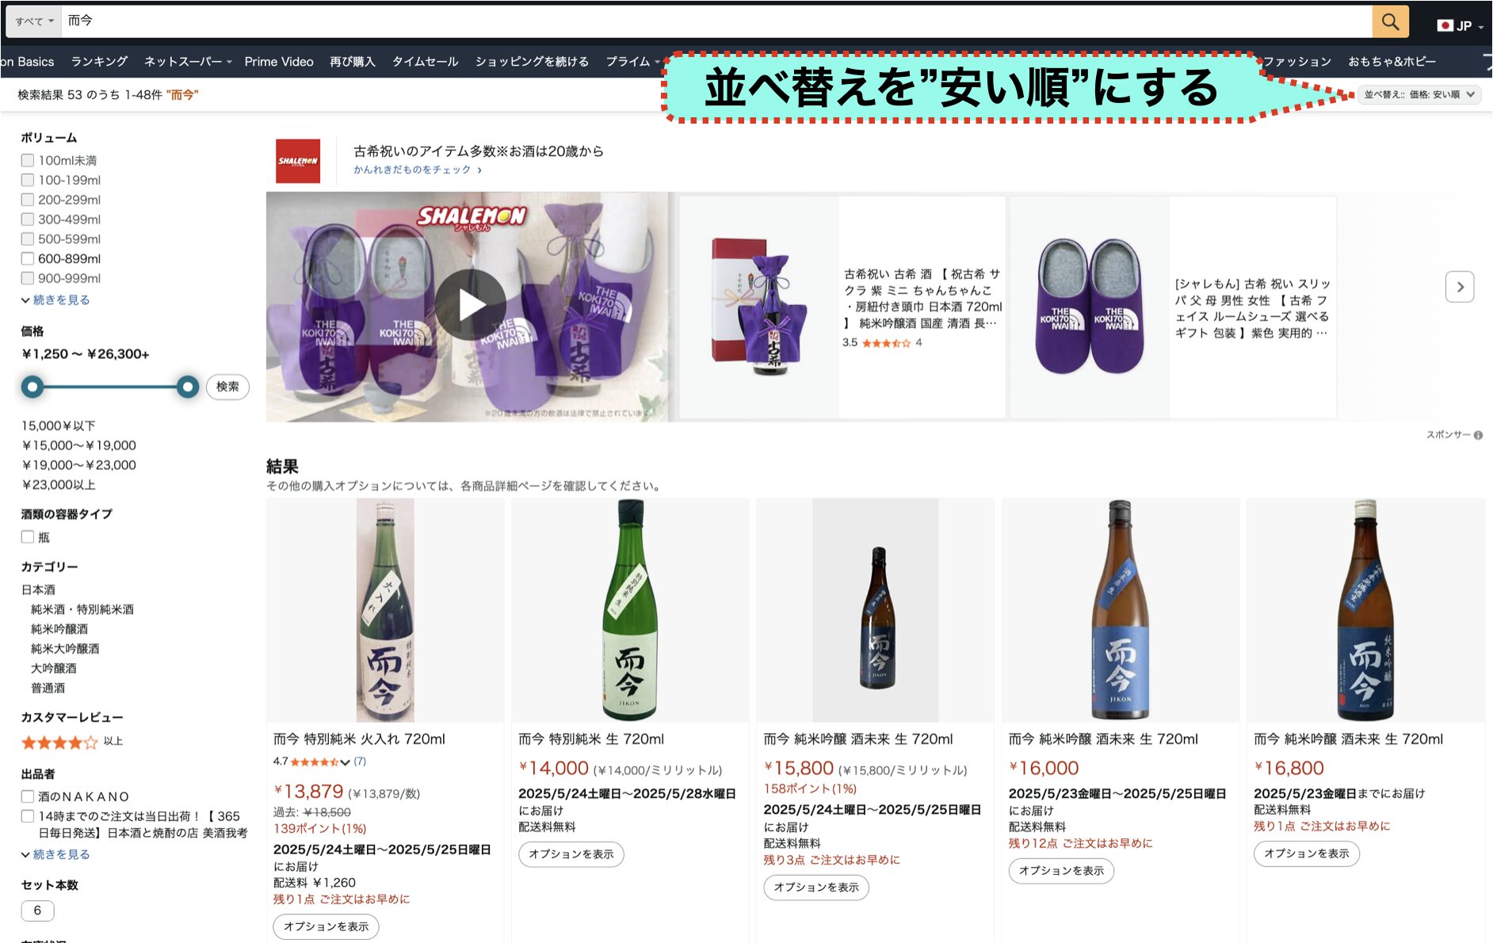Show options for the ¥15,800 sake
Screen dimensions: 1493x943
coord(816,888)
